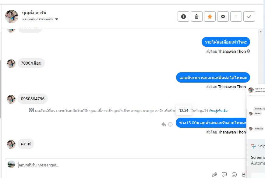Screen dimensions: 265x178
Task: Open emoji picker in reply toolbar
Action: (234, 175)
